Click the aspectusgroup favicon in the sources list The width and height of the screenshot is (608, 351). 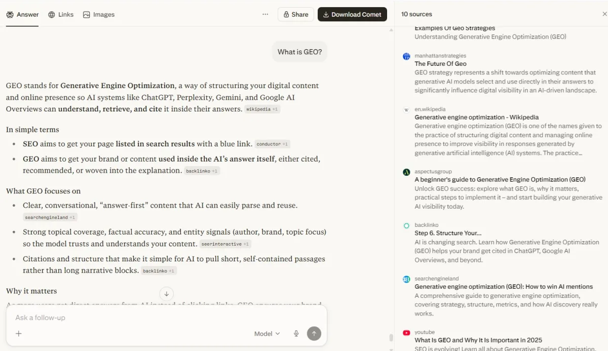[x=406, y=172]
